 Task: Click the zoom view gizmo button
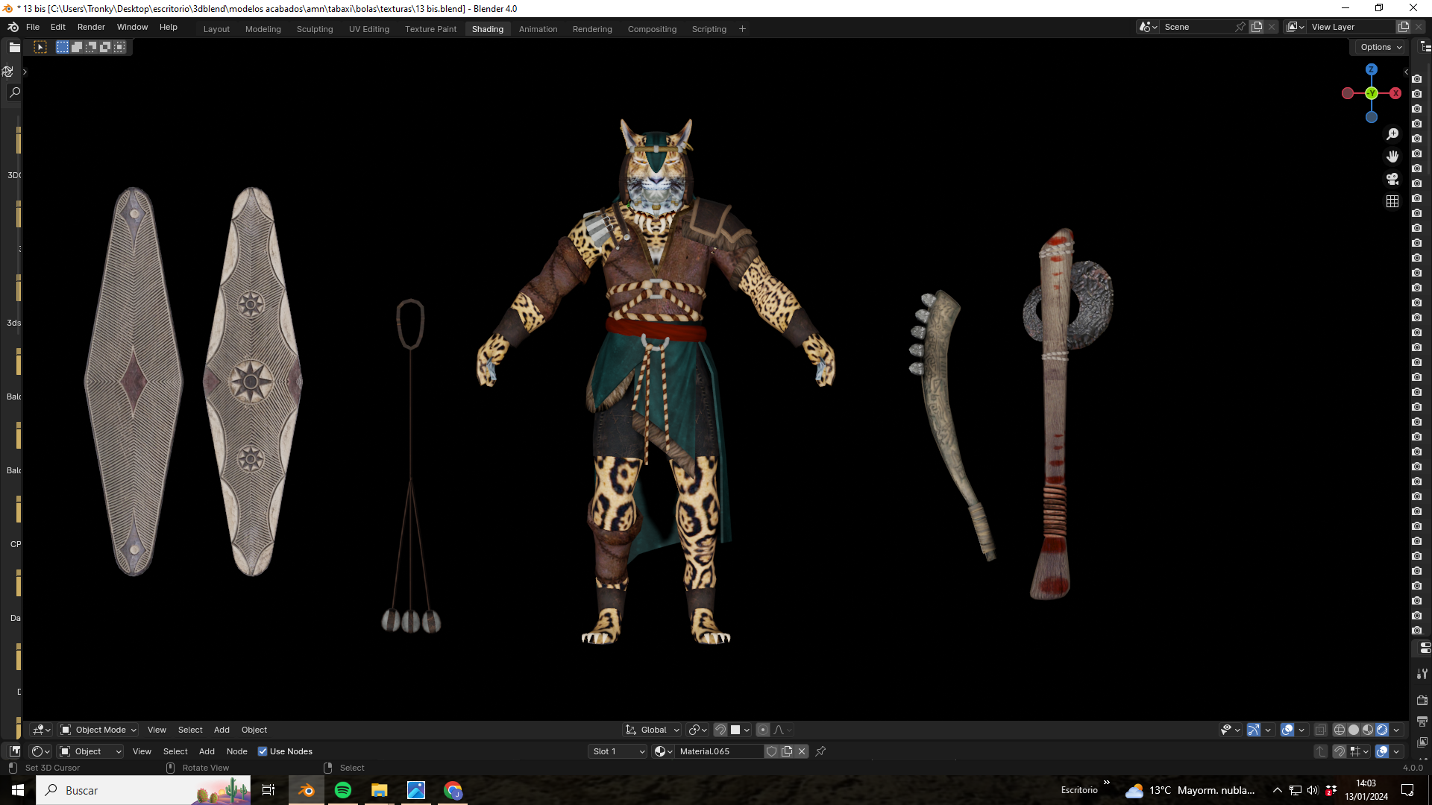tap(1392, 134)
